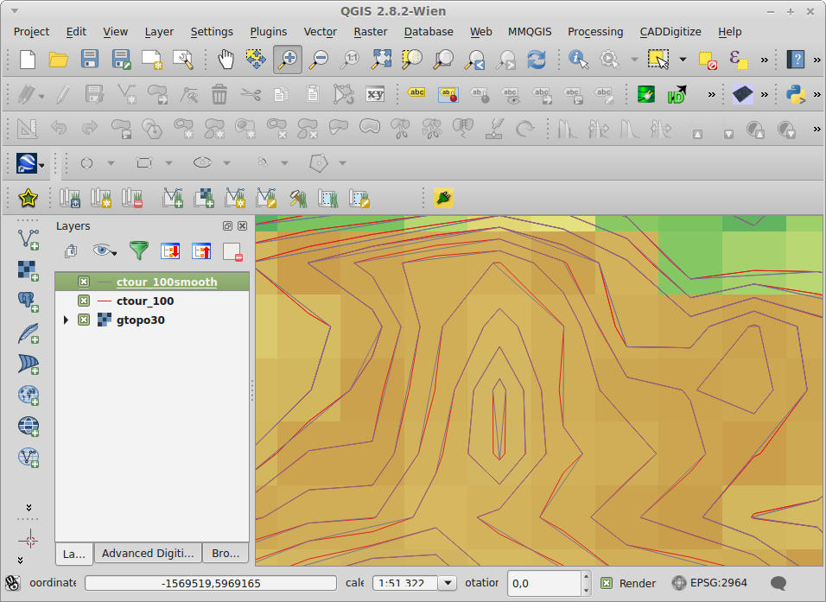Select the Pan Map hand tool

coord(226,59)
